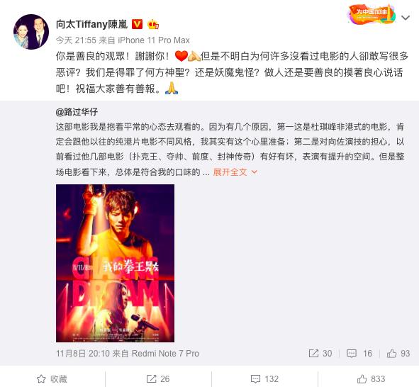419x387 pixels.
Task: Open the 今天 21:55 timestamp link
Action: [x=76, y=40]
